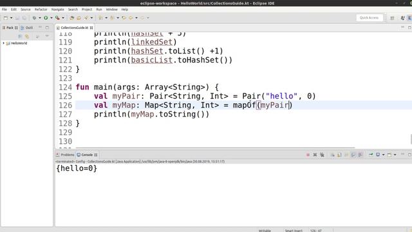The height and width of the screenshot is (232, 412).
Task: Open the Window menu
Action: [111, 9]
